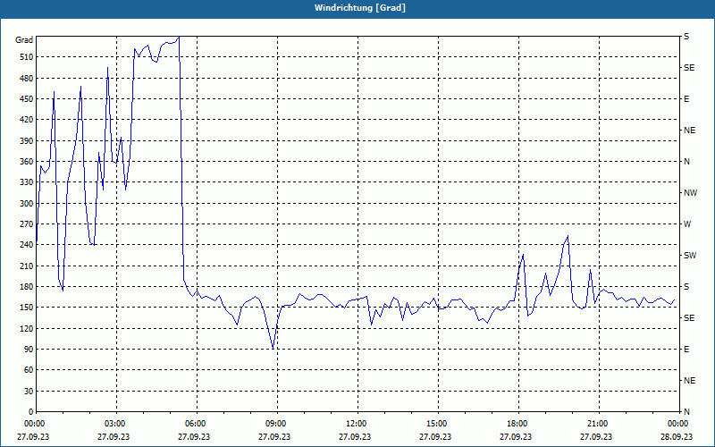Select the 480 value on the left axis
The width and height of the screenshot is (715, 447).
point(27,79)
